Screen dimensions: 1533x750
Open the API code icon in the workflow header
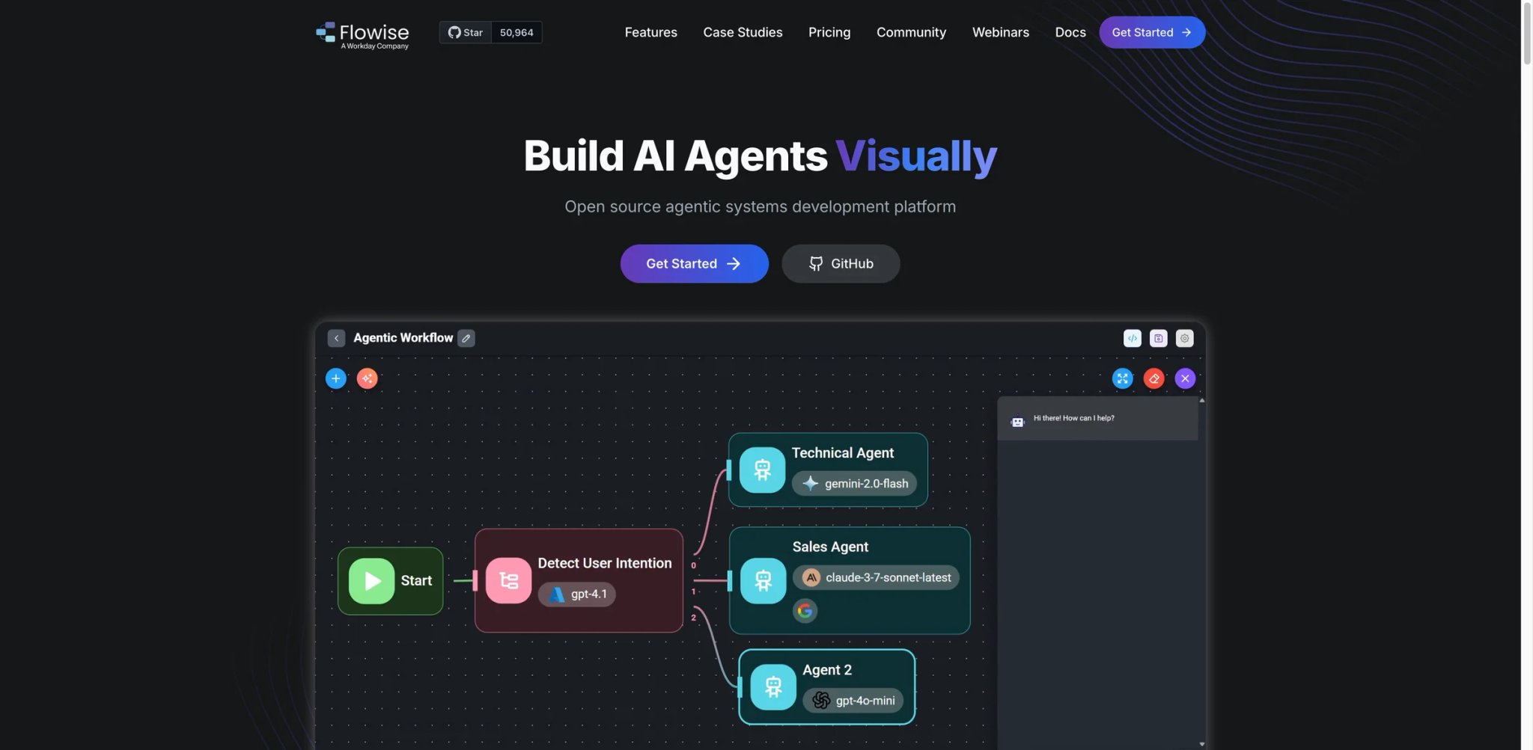pos(1132,338)
